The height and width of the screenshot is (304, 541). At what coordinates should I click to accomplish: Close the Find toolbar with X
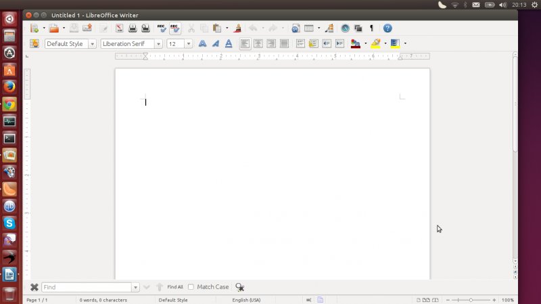[x=34, y=287]
